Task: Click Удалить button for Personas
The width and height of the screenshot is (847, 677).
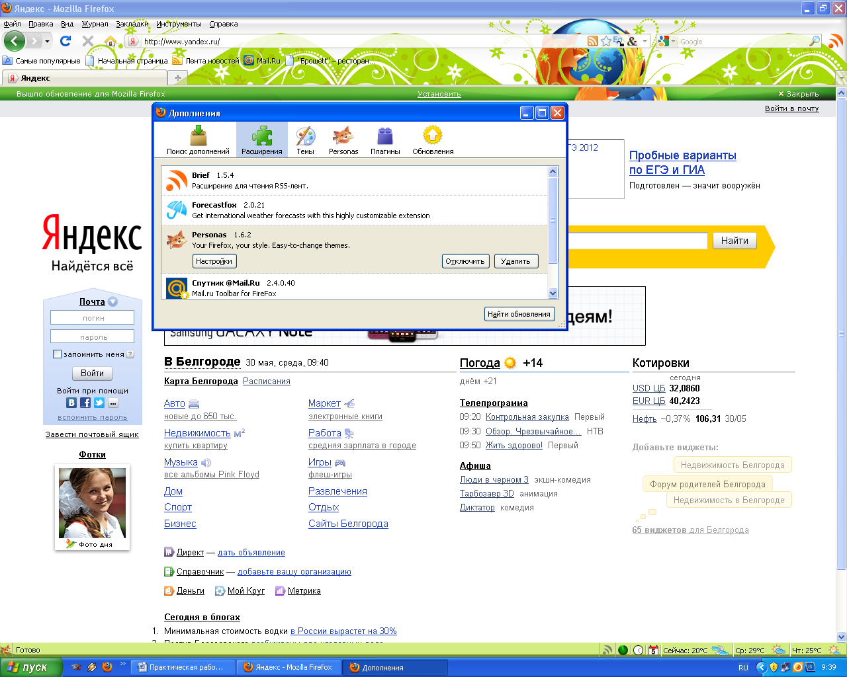Action: point(515,261)
